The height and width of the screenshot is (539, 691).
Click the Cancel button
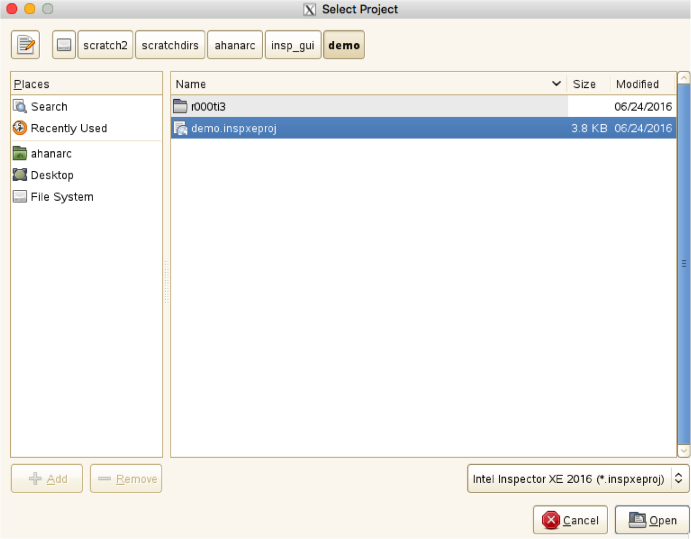pos(570,519)
